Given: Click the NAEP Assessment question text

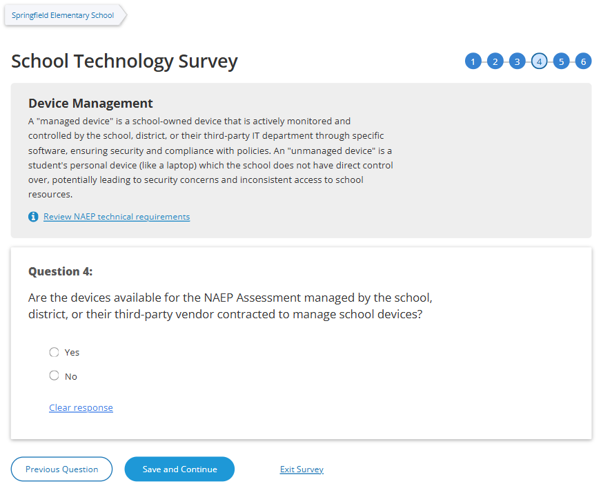Looking at the screenshot, I should click(230, 306).
